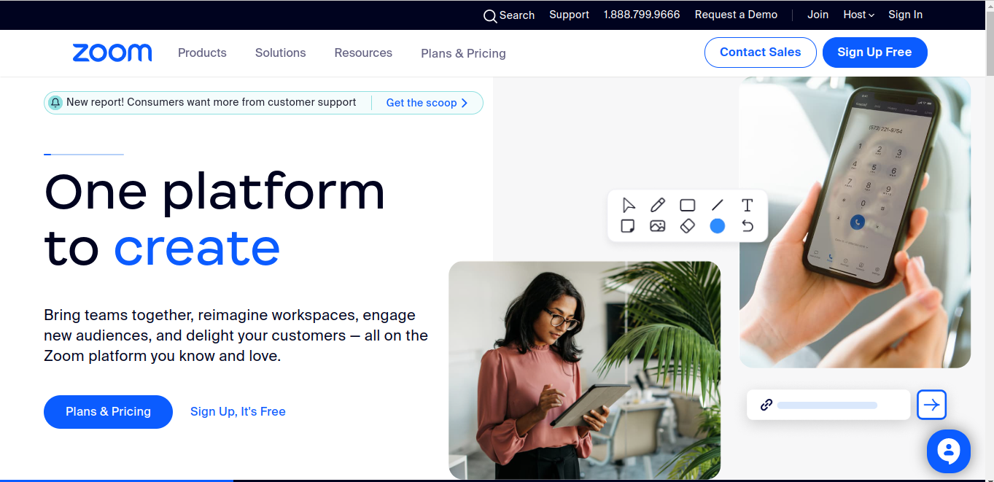This screenshot has height=482, width=994.
Task: Click the link input field
Action: pyautogui.click(x=828, y=405)
